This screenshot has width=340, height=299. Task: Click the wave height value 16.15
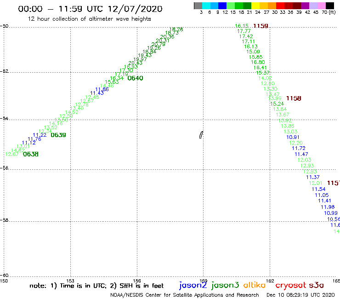242,26
